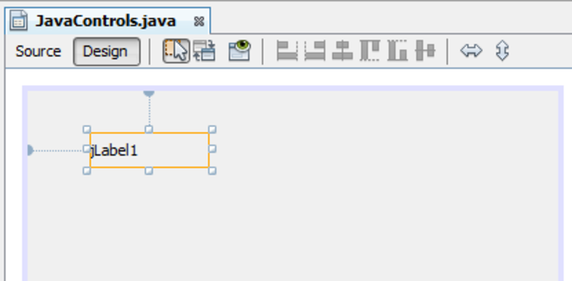Image resolution: width=572 pixels, height=281 pixels.
Task: Toggle Selection Mode arrow tool
Action: coord(176,51)
